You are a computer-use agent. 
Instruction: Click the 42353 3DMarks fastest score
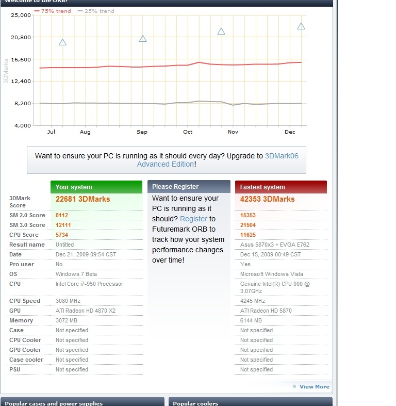point(268,199)
